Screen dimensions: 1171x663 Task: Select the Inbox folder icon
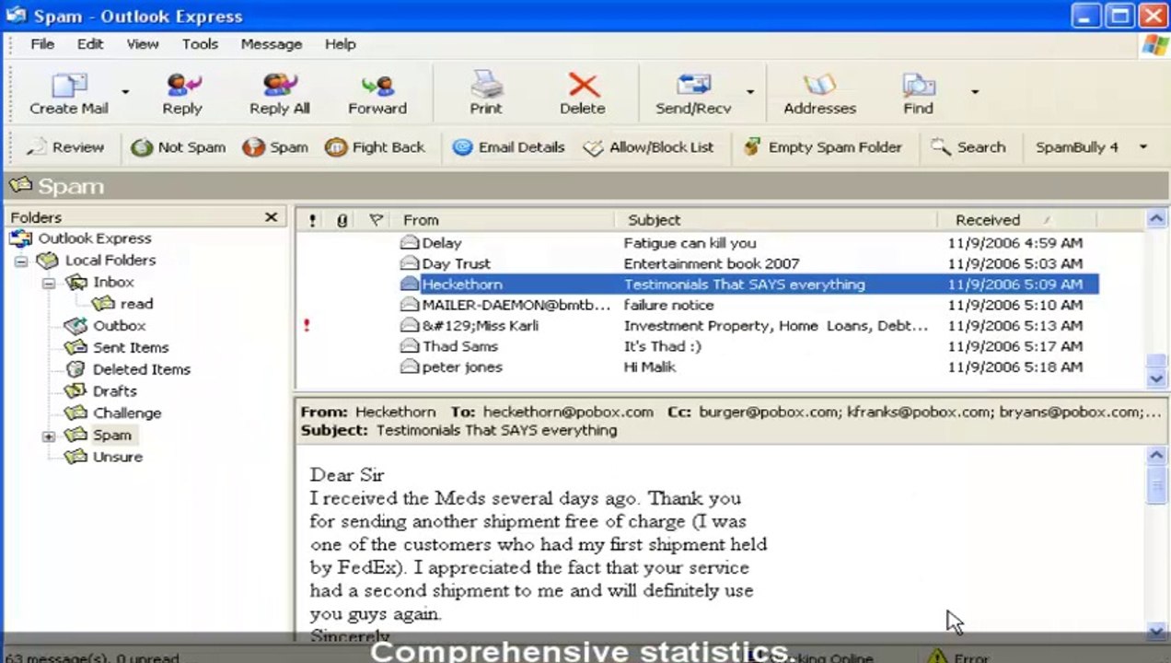(76, 282)
